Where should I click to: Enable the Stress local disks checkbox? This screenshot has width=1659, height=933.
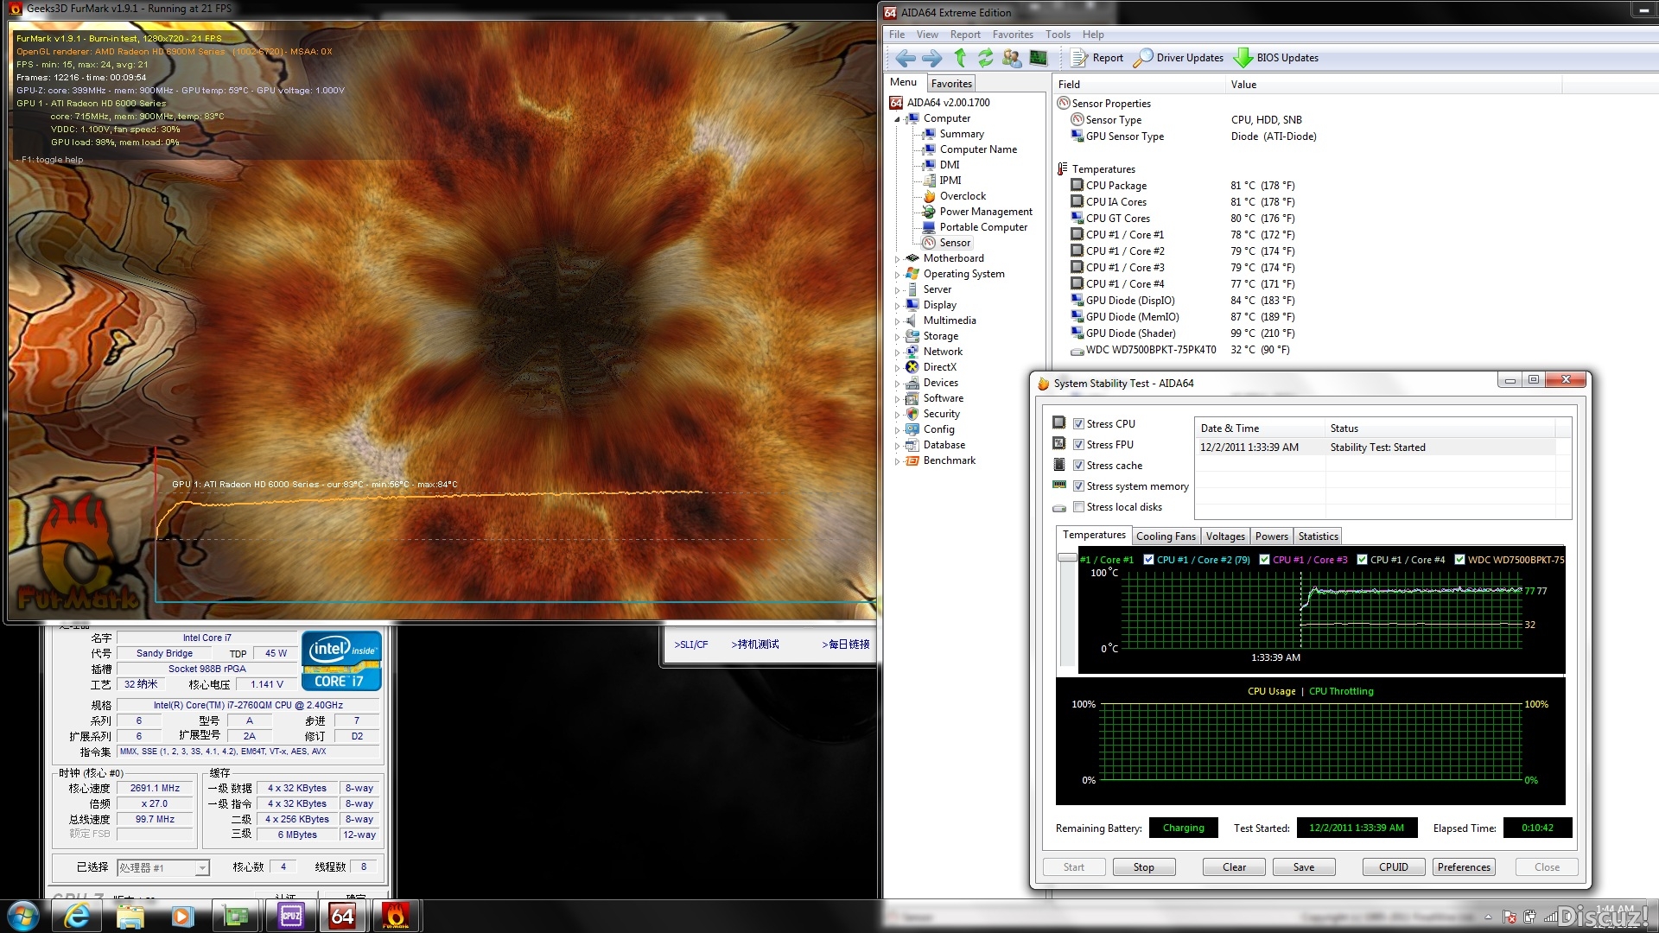tap(1078, 507)
